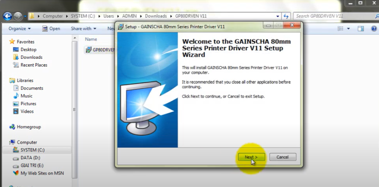Screen dimensions: 379x187
Task: Cancel the printer driver setup
Action: [x=282, y=157]
